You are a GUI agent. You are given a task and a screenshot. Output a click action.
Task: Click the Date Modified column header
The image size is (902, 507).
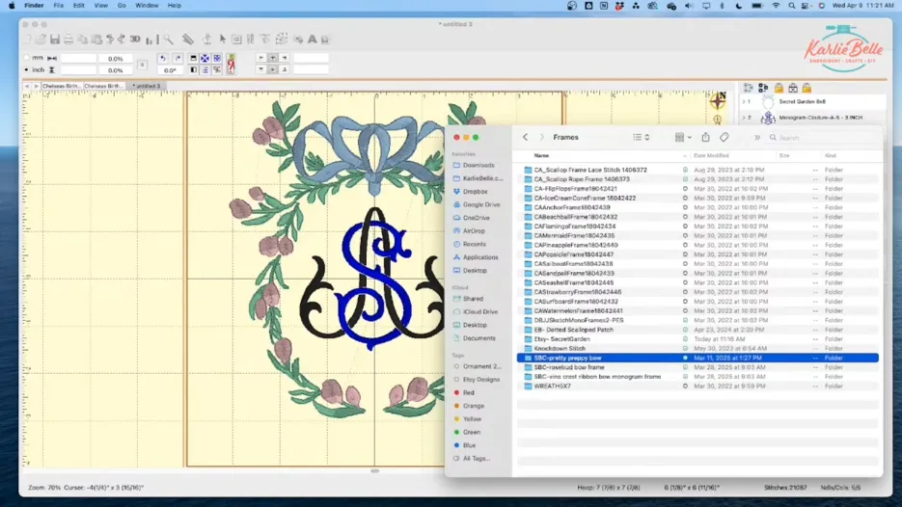click(711, 156)
